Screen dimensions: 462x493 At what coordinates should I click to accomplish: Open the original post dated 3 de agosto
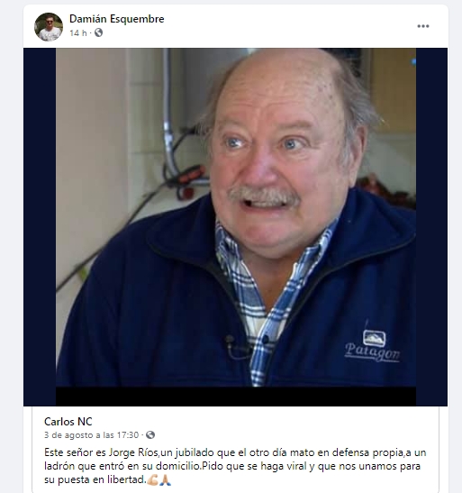[x=91, y=435]
